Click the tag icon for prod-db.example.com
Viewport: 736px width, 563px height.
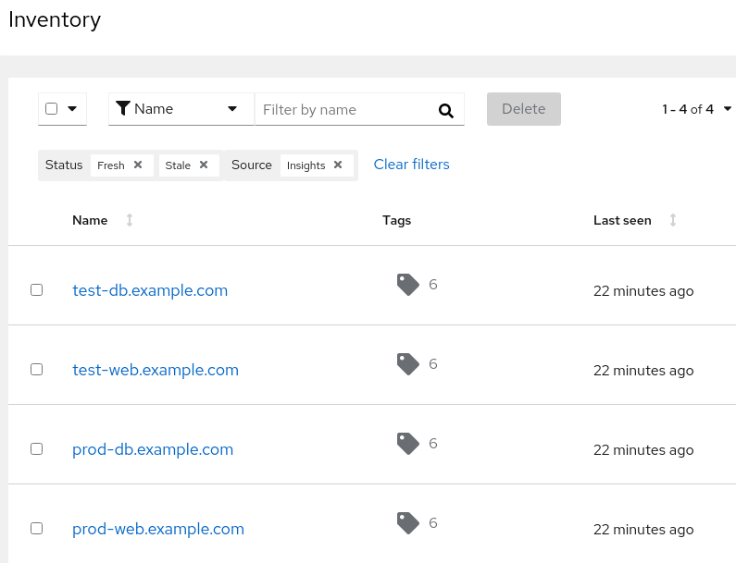tap(407, 444)
